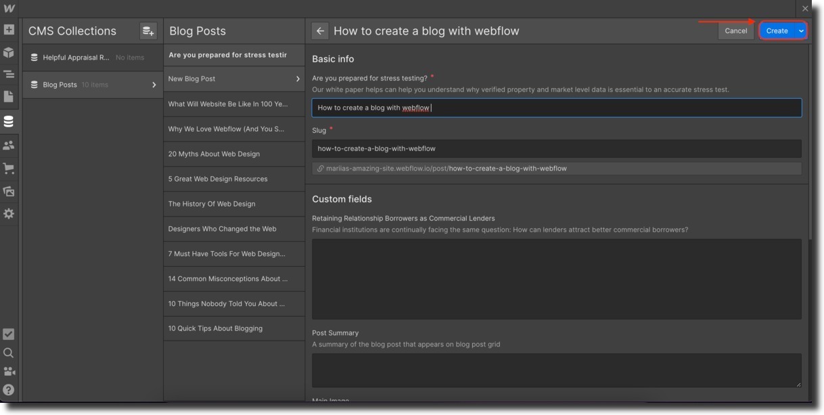Create a new CMS collection
The height and width of the screenshot is (415, 824).
coord(148,30)
